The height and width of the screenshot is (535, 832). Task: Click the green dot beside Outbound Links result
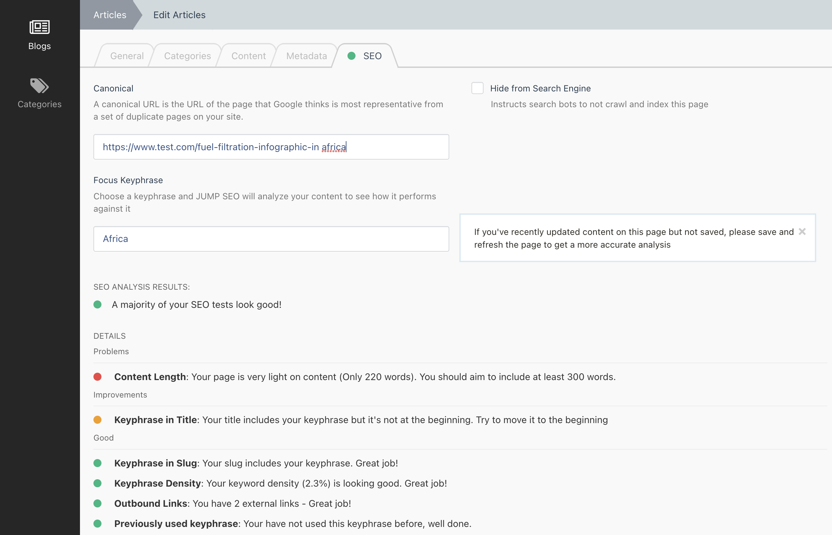pos(98,503)
